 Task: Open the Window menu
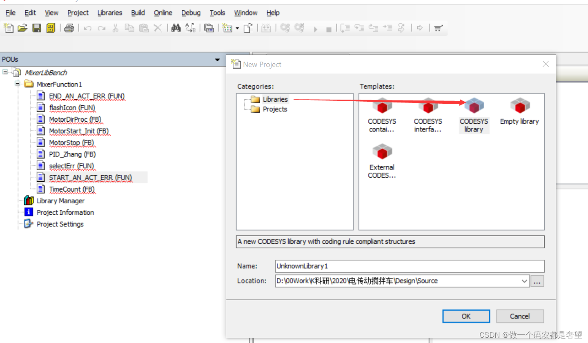[246, 13]
